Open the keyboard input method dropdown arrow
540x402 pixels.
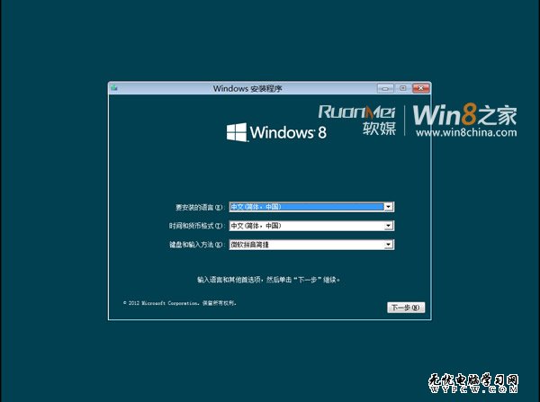389,245
